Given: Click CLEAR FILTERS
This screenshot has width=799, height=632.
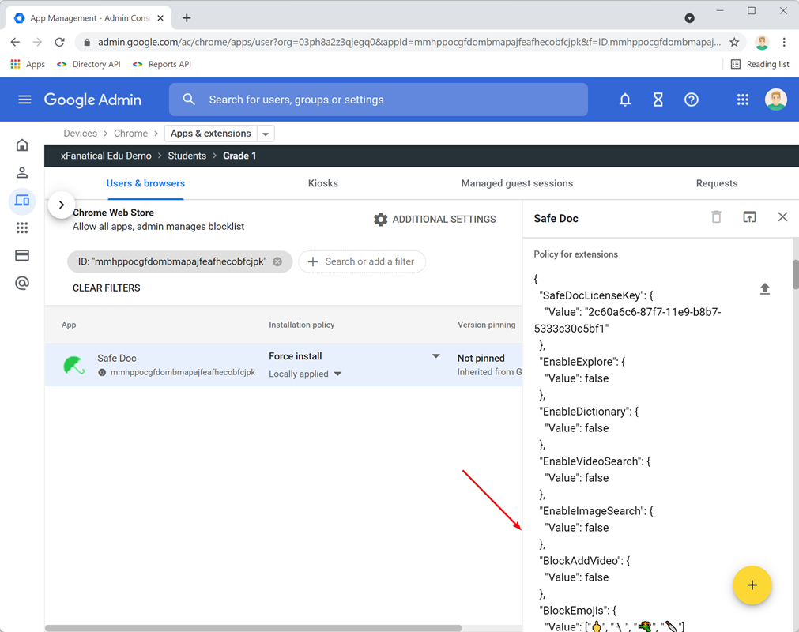Looking at the screenshot, I should coord(106,288).
